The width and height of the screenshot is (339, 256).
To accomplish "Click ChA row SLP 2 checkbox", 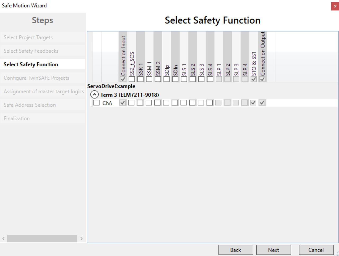I will [x=227, y=103].
